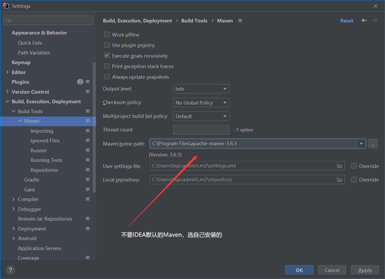Viewport: 385px width, 279px height.
Task: Browse for the local repository folder
Action: 340,180
